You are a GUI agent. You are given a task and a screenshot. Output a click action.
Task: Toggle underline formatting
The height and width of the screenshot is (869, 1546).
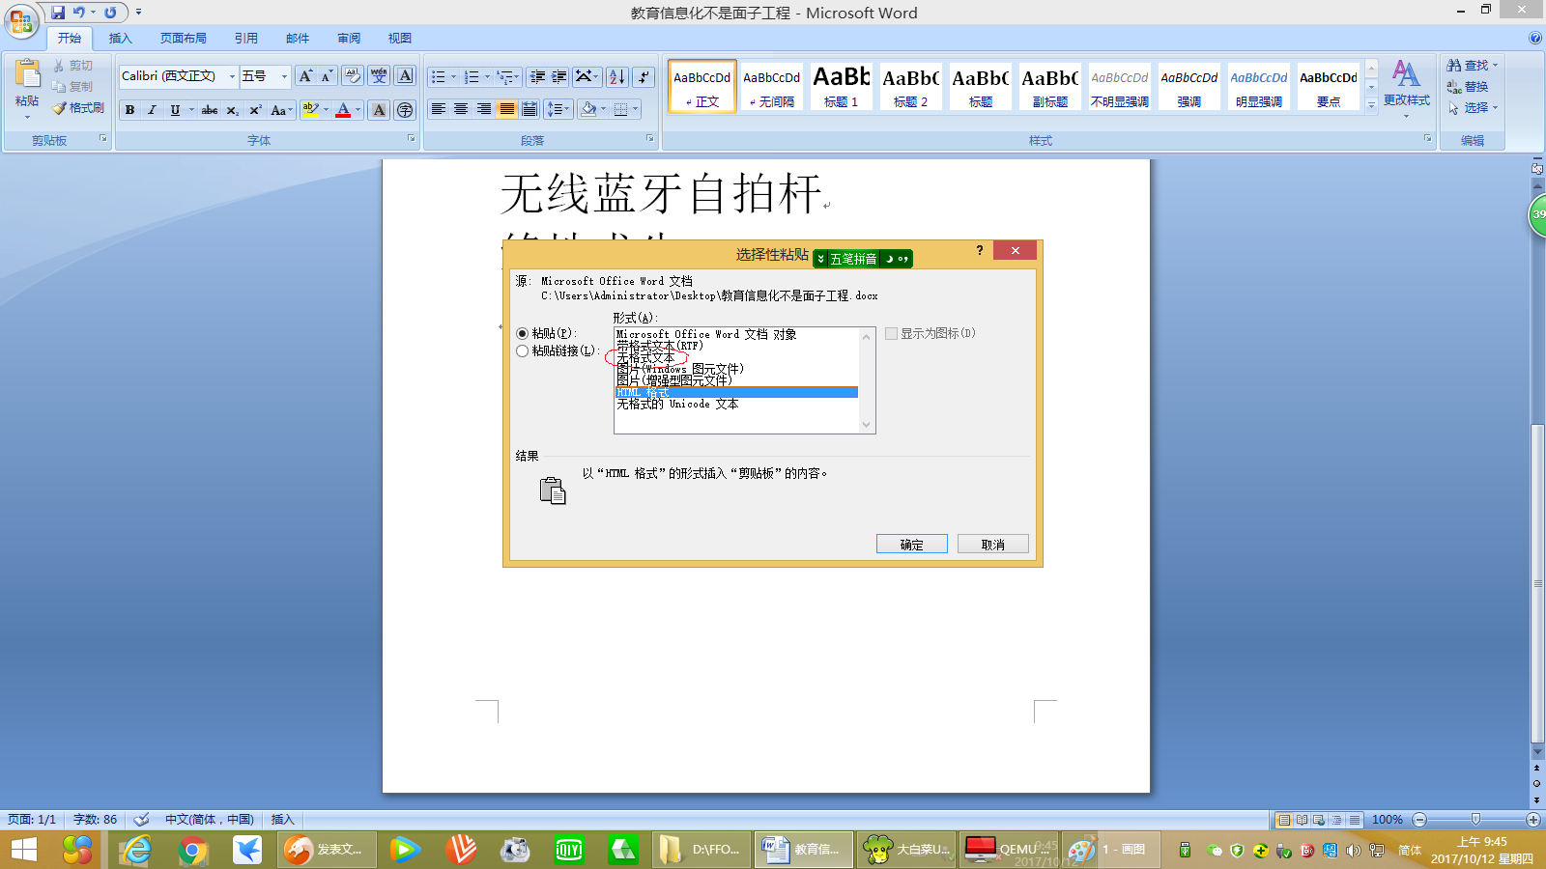[174, 110]
